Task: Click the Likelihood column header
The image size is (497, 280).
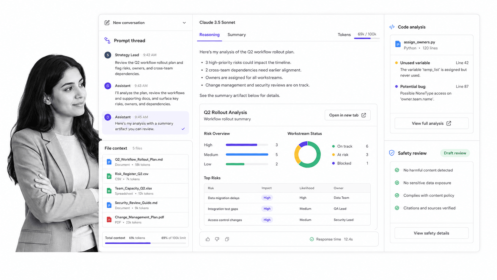Action: [x=307, y=188]
